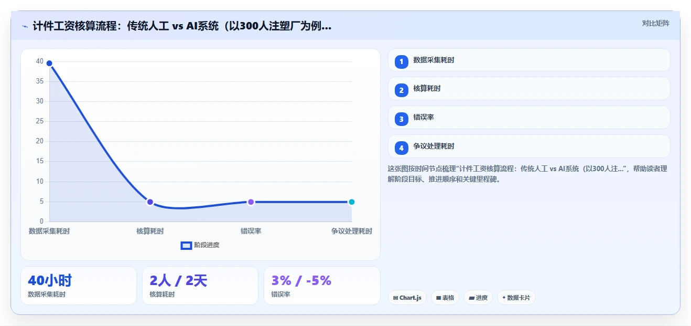
Task: Click the y-axis value 10
Action: [40, 182]
